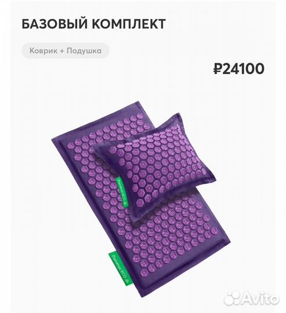This screenshot has height=313, width=286.
Task: Click the green label on the pillow
Action: [122, 192]
